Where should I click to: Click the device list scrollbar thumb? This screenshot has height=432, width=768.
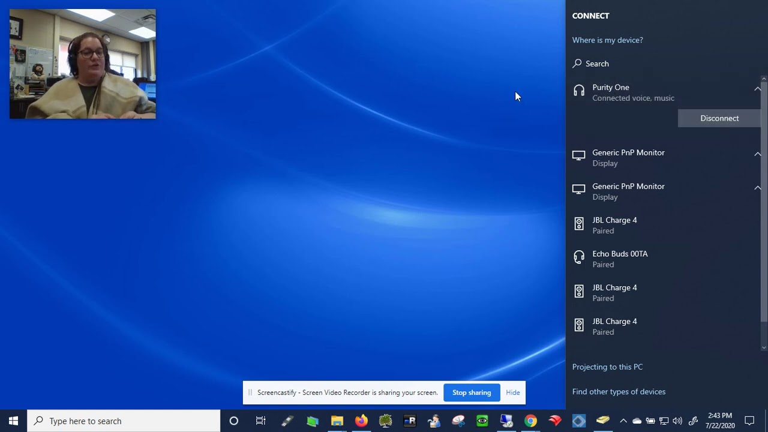(x=764, y=203)
